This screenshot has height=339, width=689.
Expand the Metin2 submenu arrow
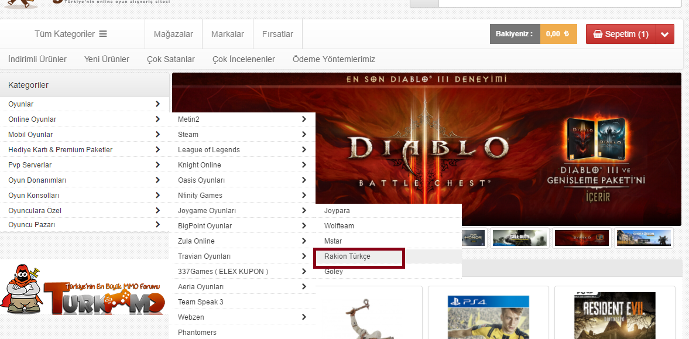[x=304, y=119]
